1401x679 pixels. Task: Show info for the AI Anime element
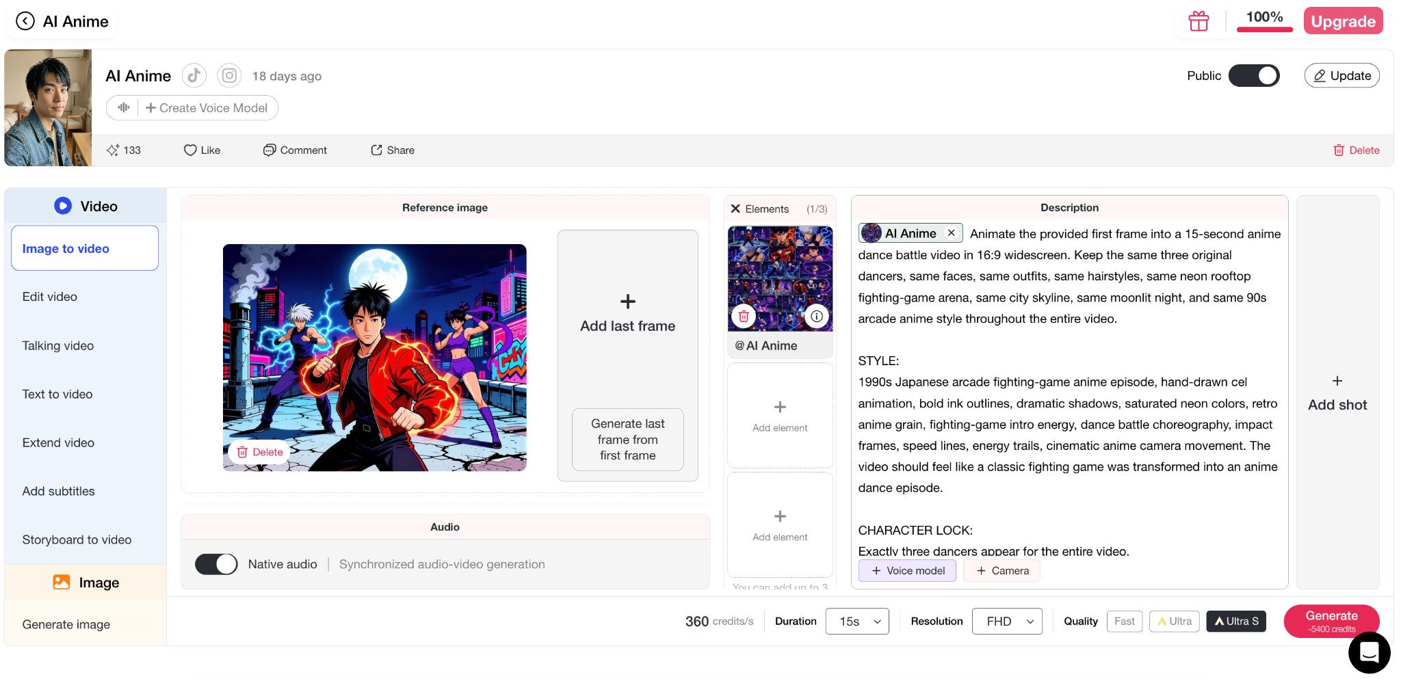[x=817, y=316]
